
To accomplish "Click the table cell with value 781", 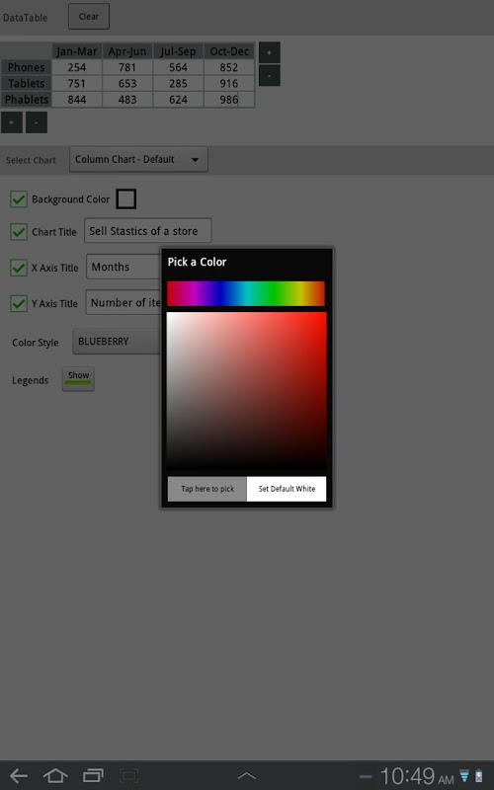I will pyautogui.click(x=127, y=67).
